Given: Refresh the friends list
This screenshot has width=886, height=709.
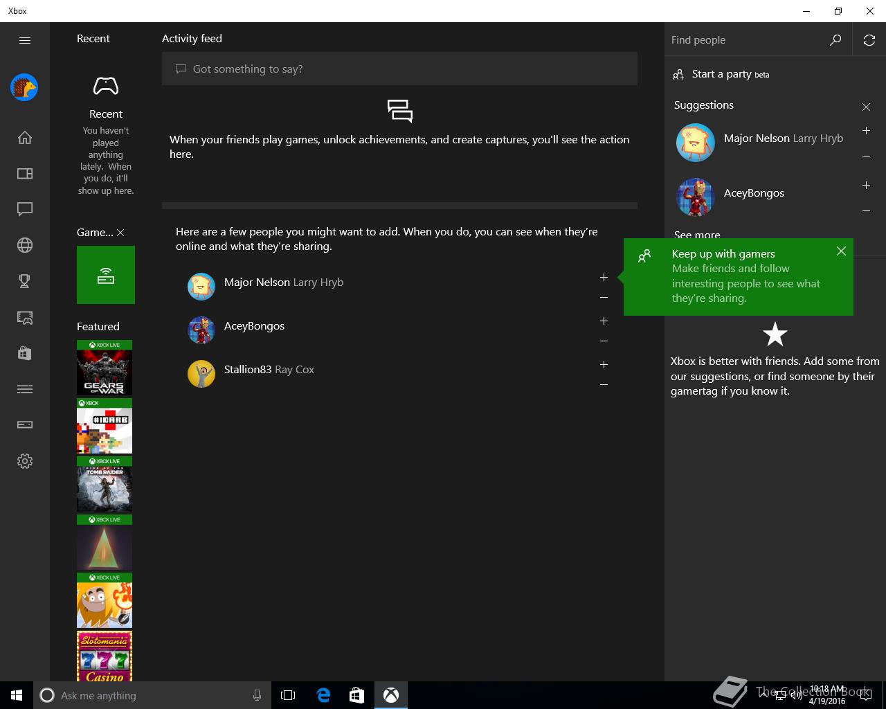Looking at the screenshot, I should [869, 40].
